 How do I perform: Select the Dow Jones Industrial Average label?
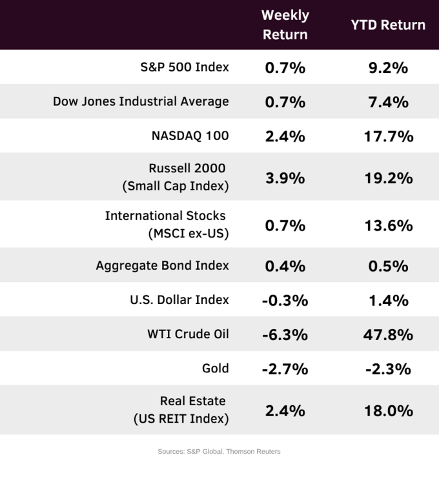(141, 101)
